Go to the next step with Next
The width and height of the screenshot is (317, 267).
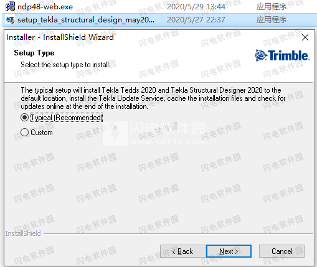coord(229,251)
